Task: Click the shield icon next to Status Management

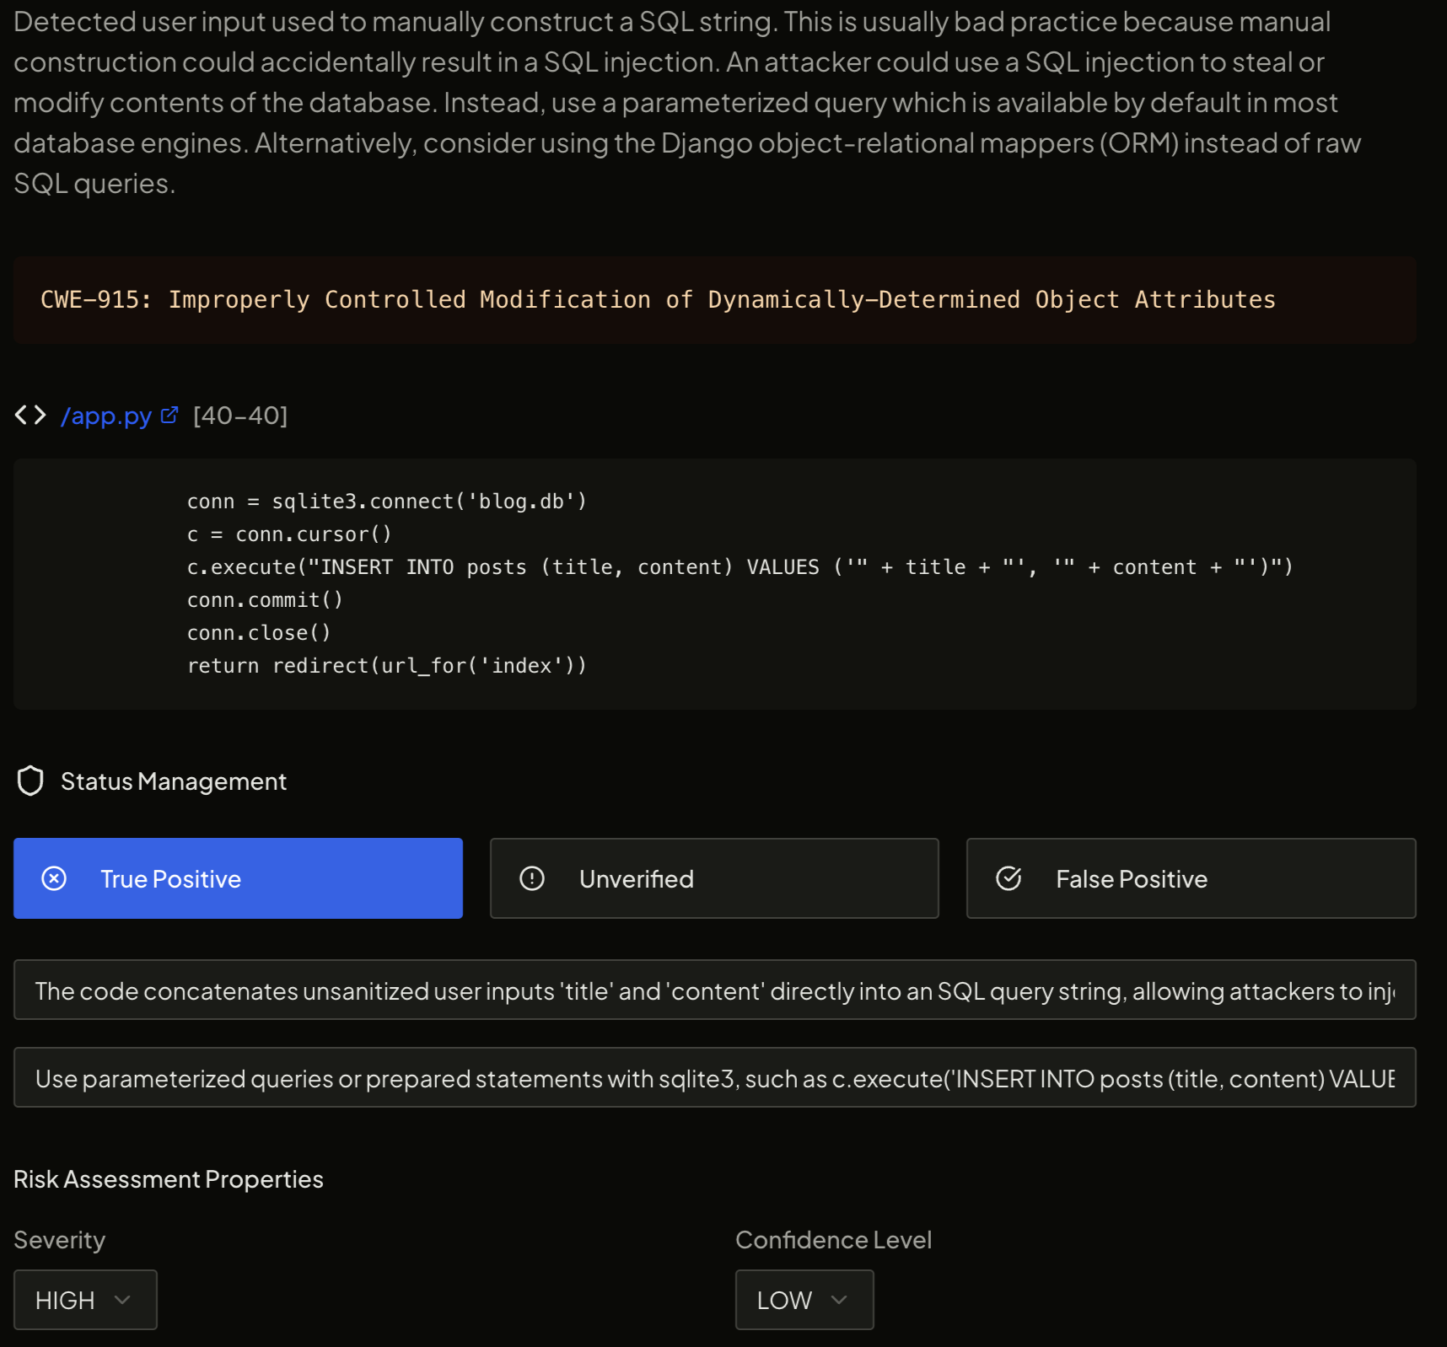Action: (x=30, y=781)
